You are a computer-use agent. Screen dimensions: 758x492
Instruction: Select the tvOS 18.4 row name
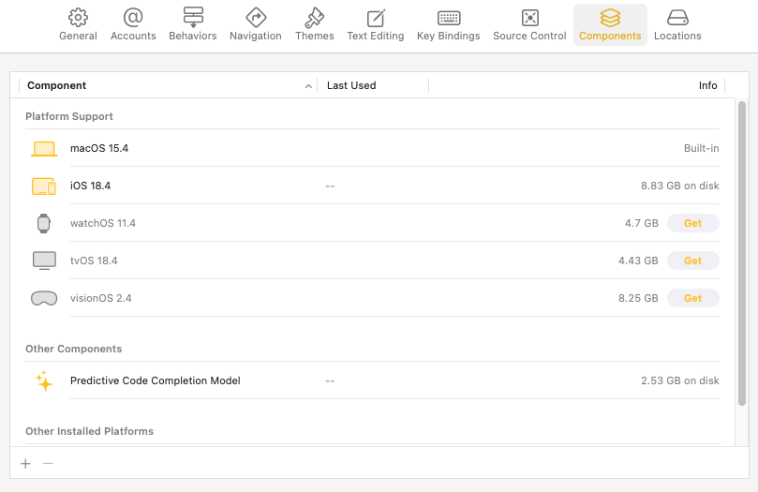94,261
